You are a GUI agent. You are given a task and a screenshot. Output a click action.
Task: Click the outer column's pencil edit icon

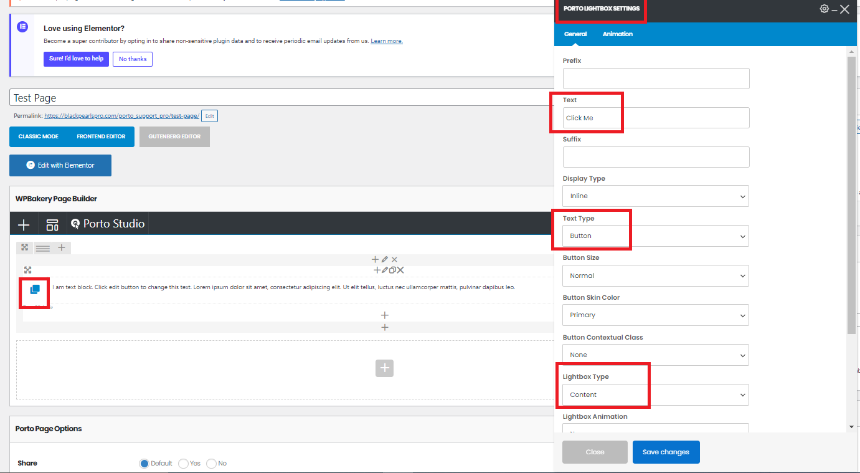click(385, 259)
